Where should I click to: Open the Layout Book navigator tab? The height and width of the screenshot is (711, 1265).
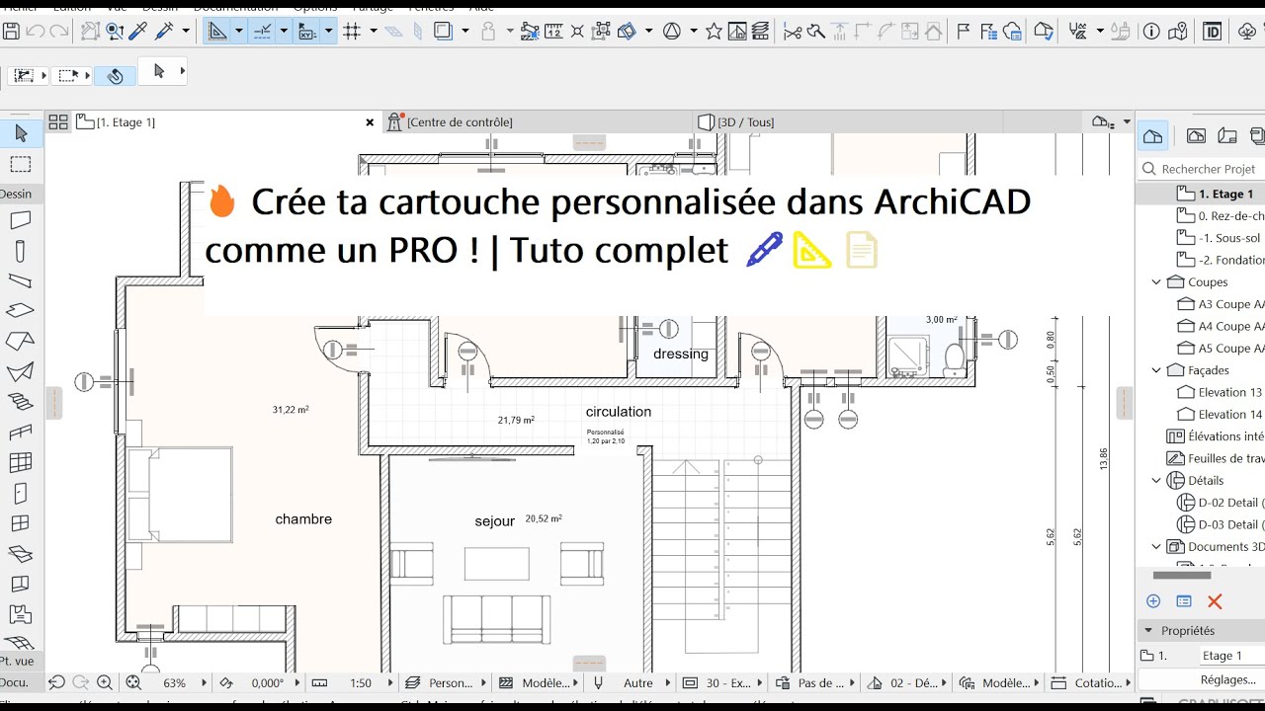point(1227,135)
